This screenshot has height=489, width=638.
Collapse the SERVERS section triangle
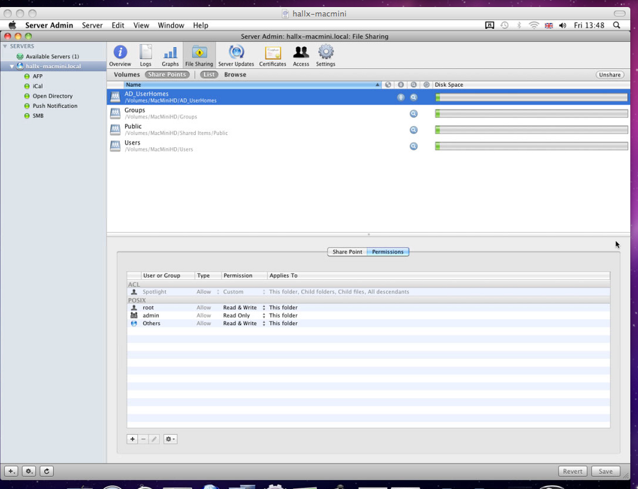click(5, 47)
